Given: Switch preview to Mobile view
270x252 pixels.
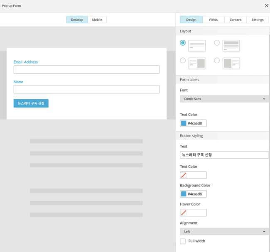Looking at the screenshot, I should [x=97, y=20].
